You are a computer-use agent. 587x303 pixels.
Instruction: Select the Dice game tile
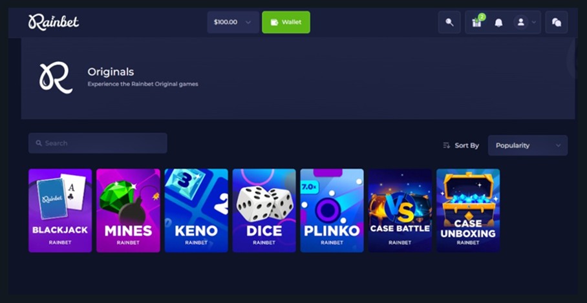point(264,211)
